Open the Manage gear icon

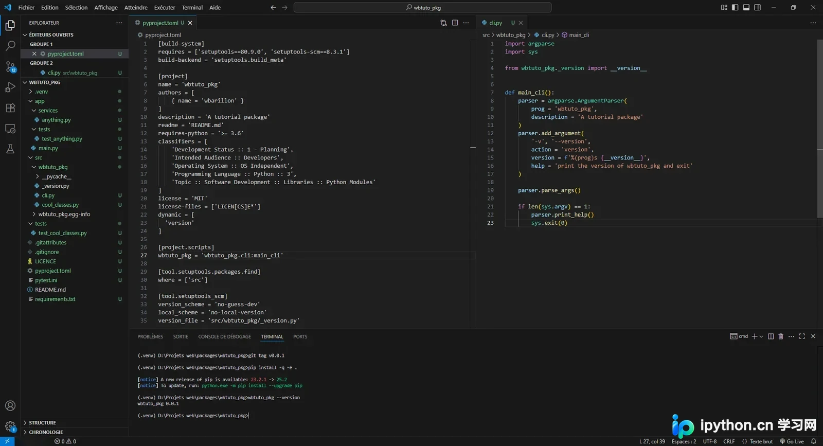(10, 426)
